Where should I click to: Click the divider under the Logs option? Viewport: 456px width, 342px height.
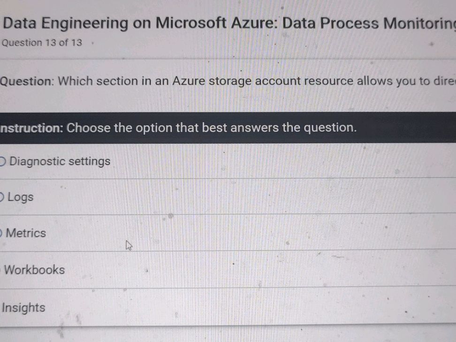228,214
